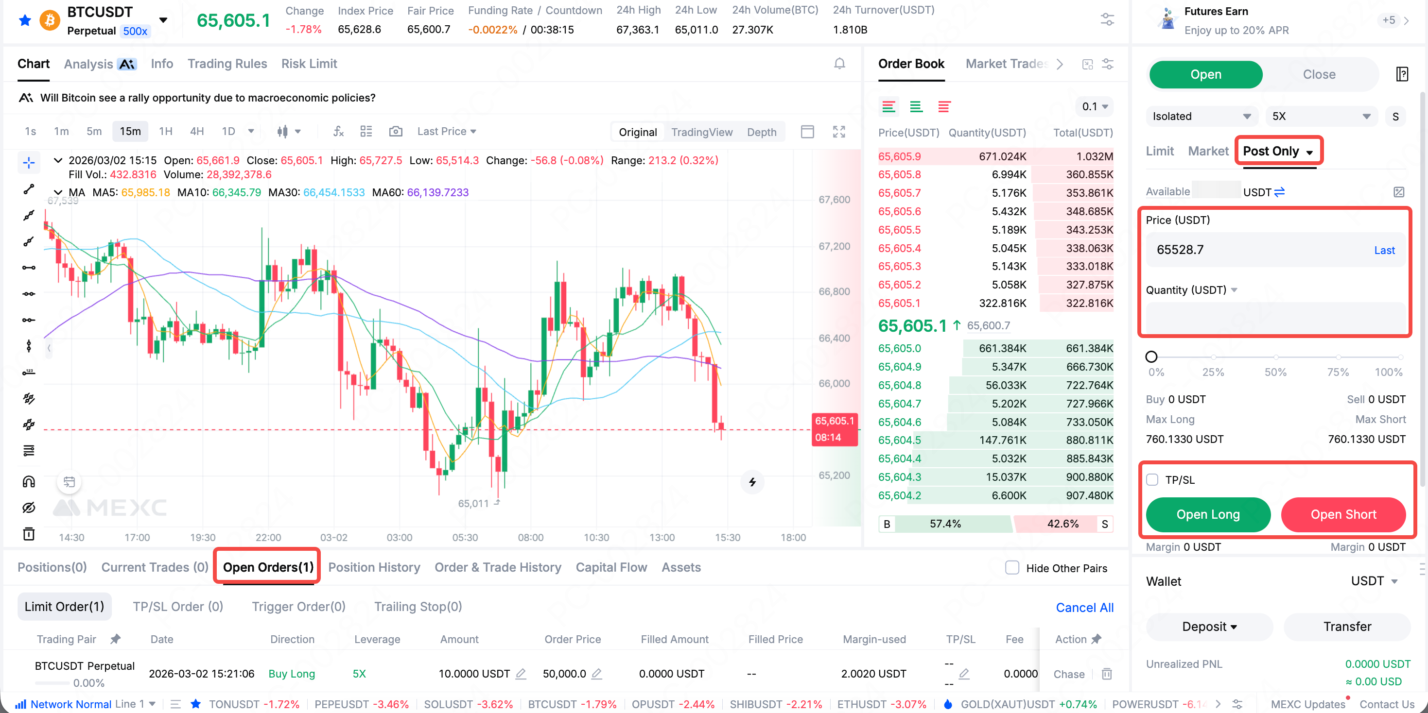Open the Last Price dropdown
The height and width of the screenshot is (713, 1428).
446,131
